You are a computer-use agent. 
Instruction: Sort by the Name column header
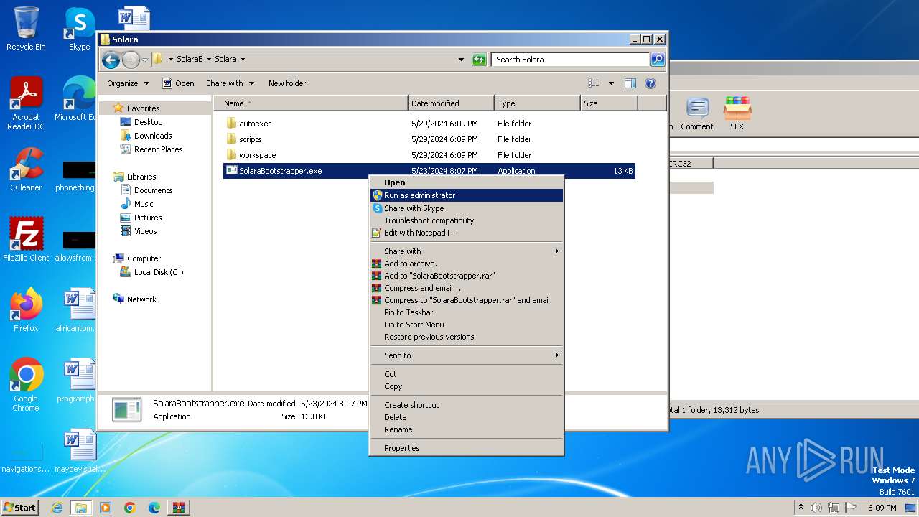tap(310, 103)
